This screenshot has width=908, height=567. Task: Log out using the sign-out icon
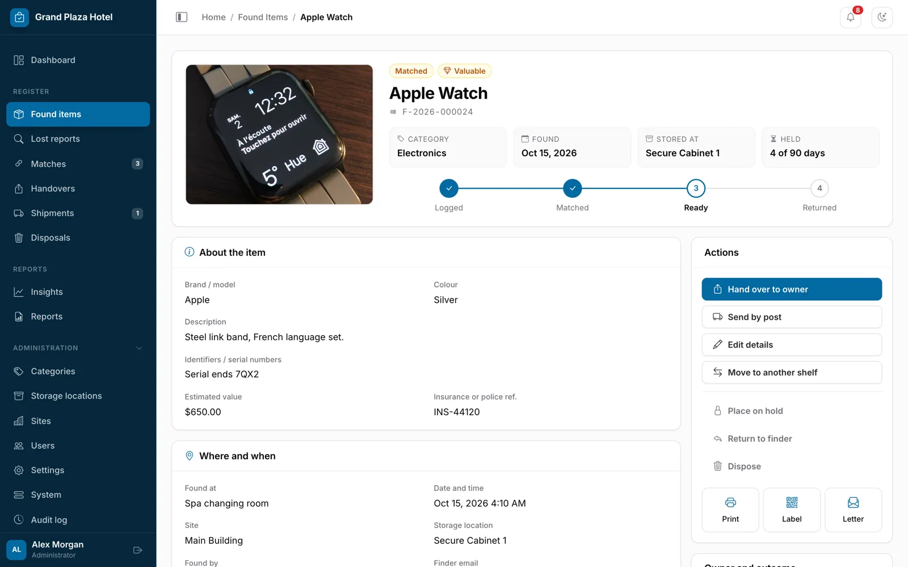137,550
